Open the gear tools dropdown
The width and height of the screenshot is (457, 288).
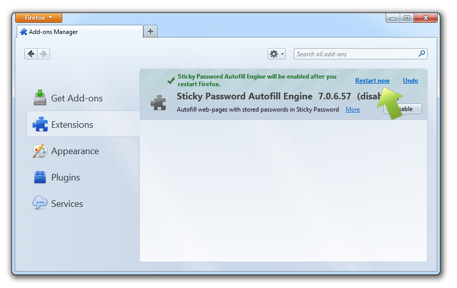click(x=276, y=54)
